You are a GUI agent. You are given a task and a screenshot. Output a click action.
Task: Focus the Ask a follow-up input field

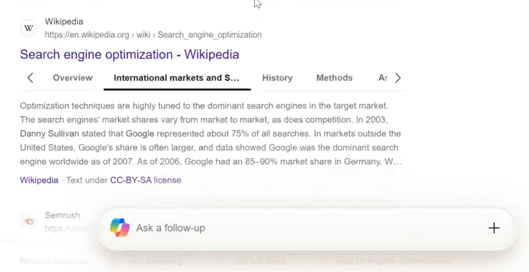(307, 228)
